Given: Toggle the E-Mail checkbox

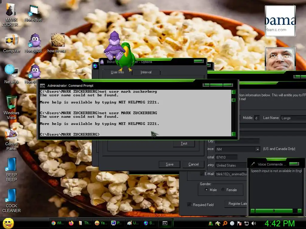Looking at the screenshot, I should point(202,174).
